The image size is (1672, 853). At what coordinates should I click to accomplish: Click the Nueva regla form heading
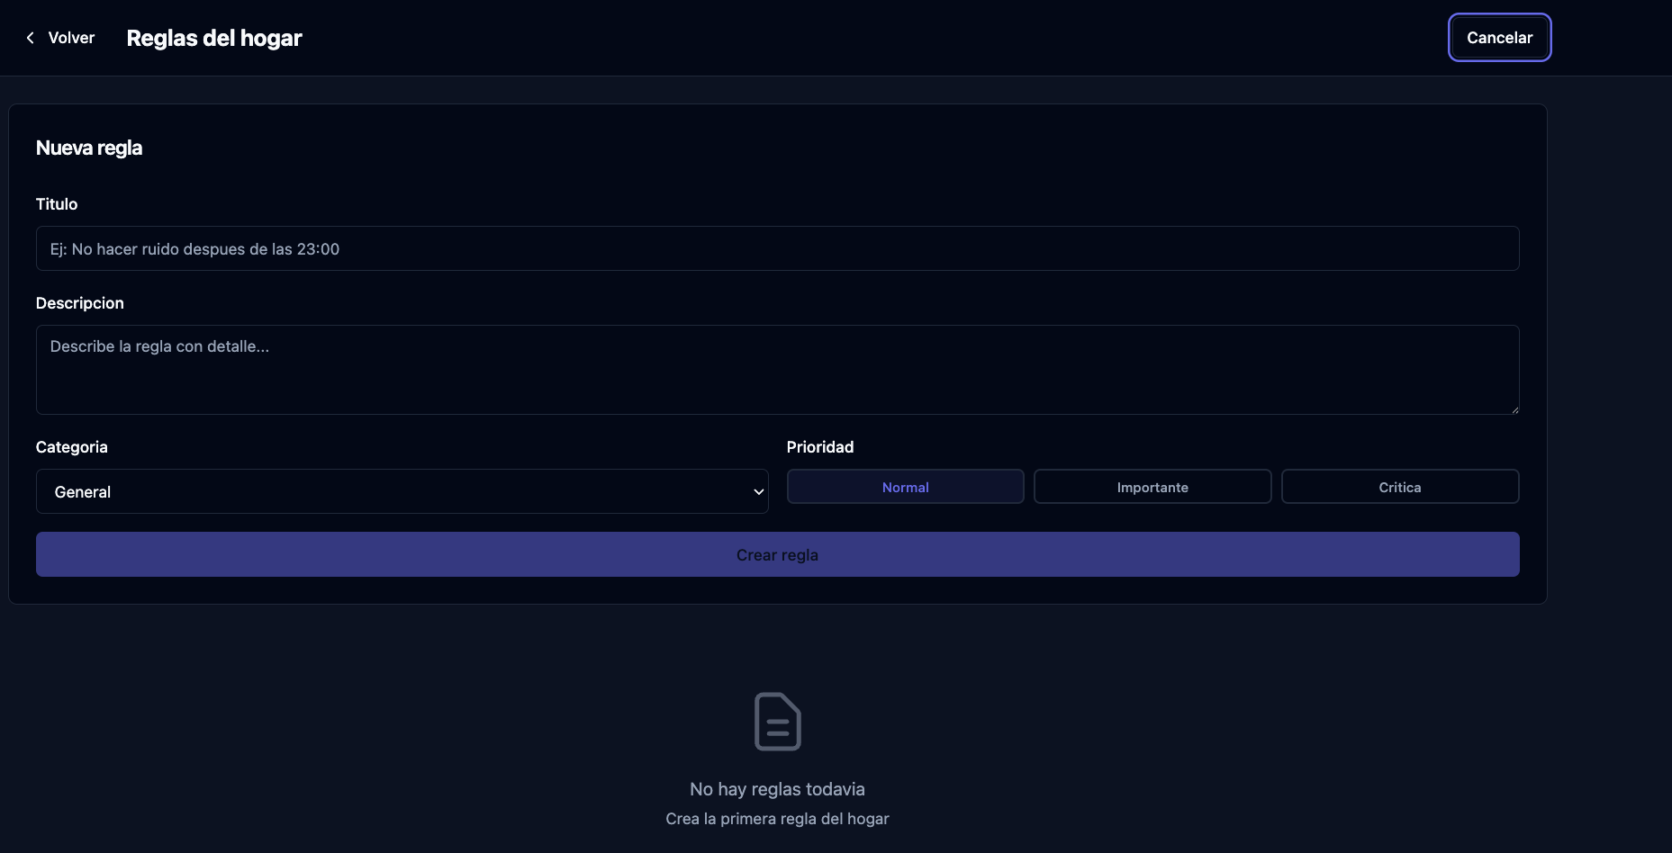[x=89, y=148]
